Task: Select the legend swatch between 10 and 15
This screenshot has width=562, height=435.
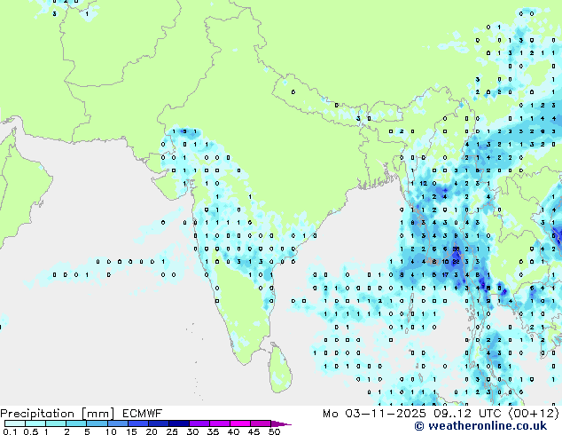Action: pyautogui.click(x=118, y=423)
